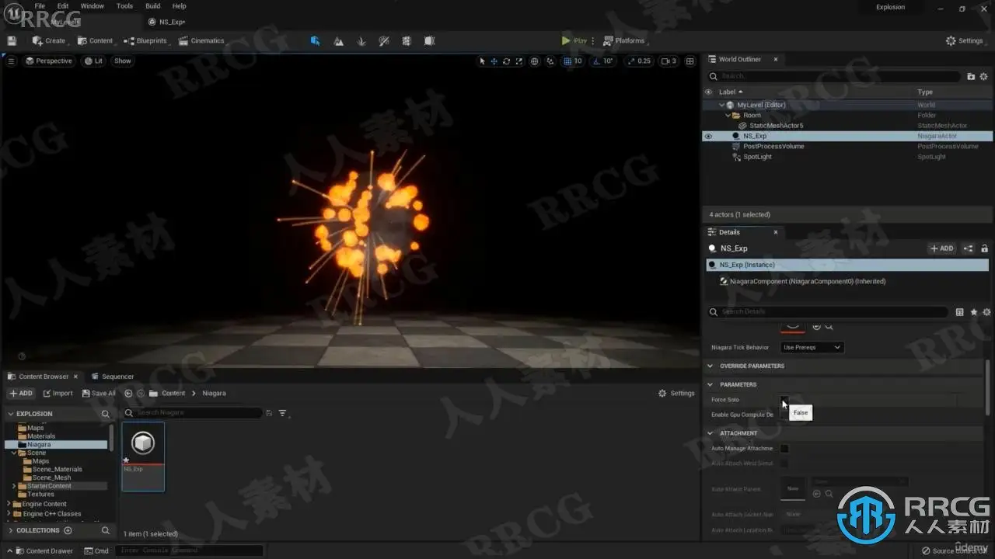Switch to the Sequencer tab
The image size is (995, 559).
coord(113,377)
